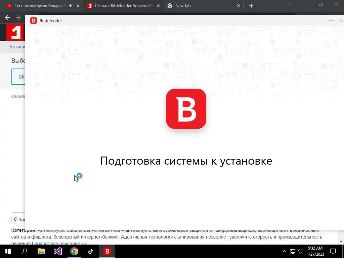
Task: Open a new browser tab with plus
Action: coord(251,6)
